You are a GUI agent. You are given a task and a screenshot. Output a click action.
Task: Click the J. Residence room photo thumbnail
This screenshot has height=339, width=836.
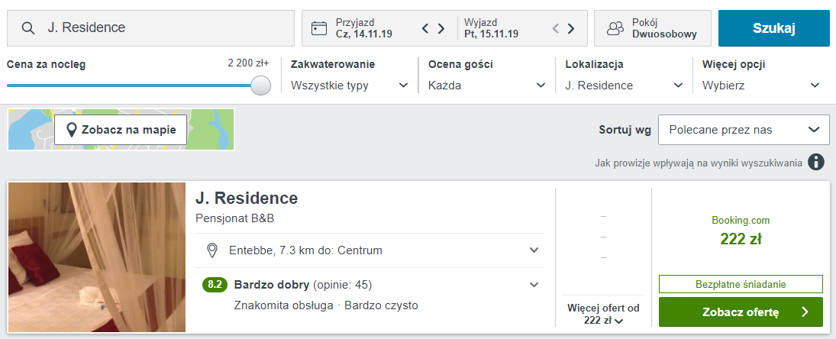[97, 257]
